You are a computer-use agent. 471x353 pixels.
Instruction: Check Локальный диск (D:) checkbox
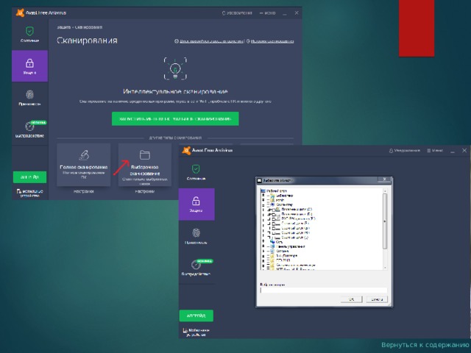[x=274, y=214]
